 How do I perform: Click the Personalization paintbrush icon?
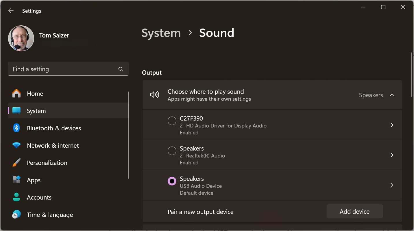click(16, 163)
